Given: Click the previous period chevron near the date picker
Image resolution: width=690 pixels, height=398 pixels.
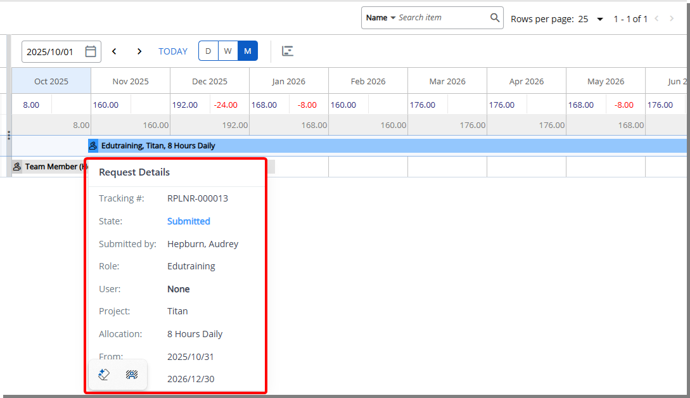Looking at the screenshot, I should (114, 51).
